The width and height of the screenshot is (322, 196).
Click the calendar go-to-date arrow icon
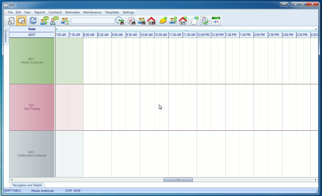(x=216, y=21)
